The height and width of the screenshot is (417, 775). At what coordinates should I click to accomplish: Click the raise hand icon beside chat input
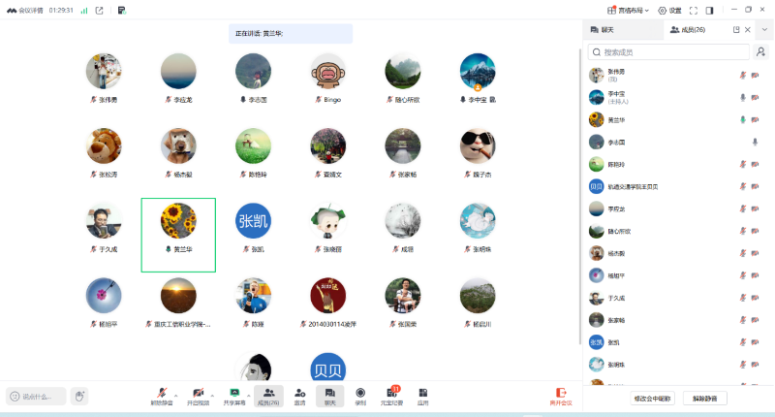coord(79,396)
